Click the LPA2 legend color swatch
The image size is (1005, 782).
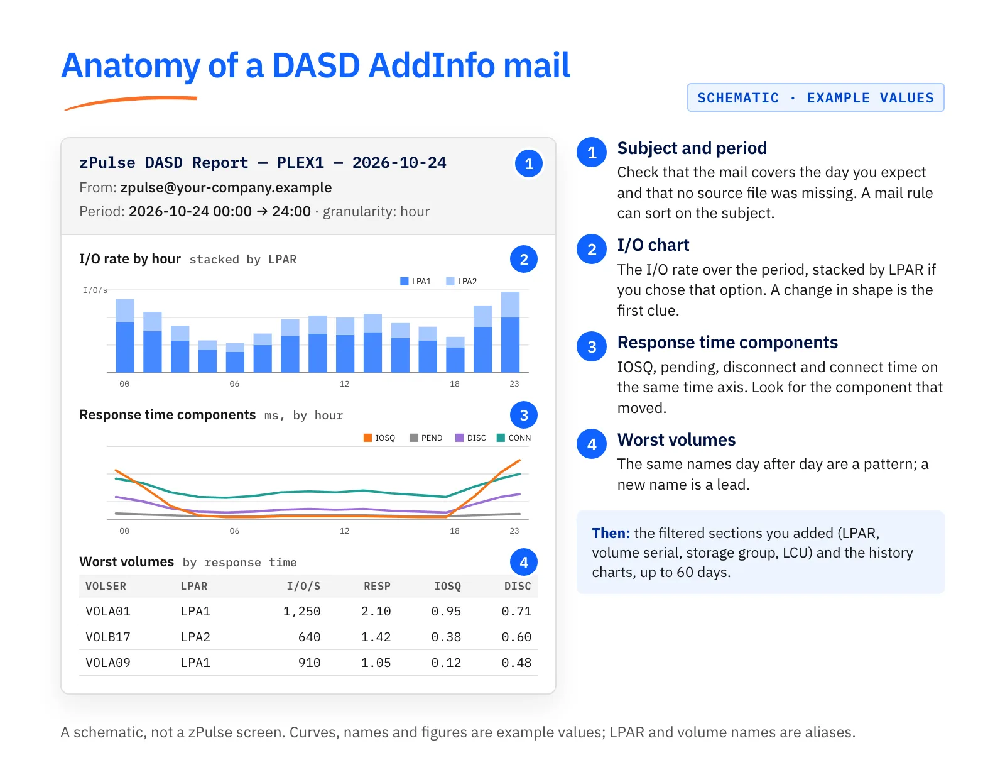tap(450, 281)
